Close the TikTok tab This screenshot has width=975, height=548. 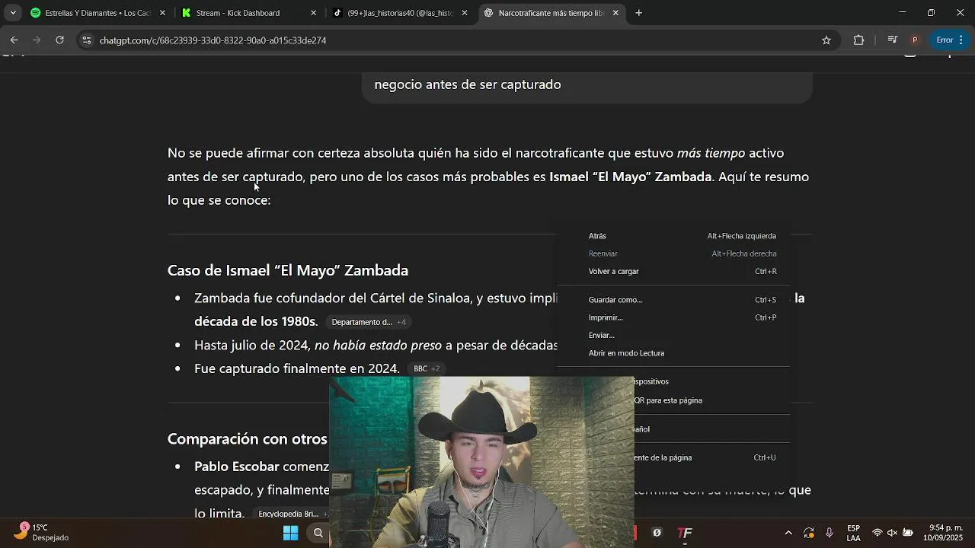click(465, 13)
